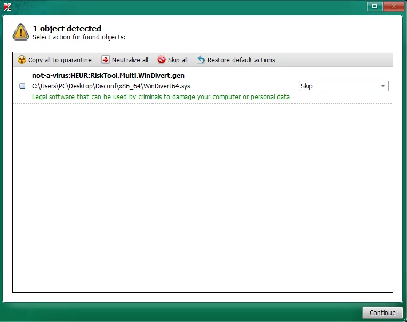Select the not-a-virus:HEUR:RiskTool.Multi.WinDivert.gen name

[108, 76]
